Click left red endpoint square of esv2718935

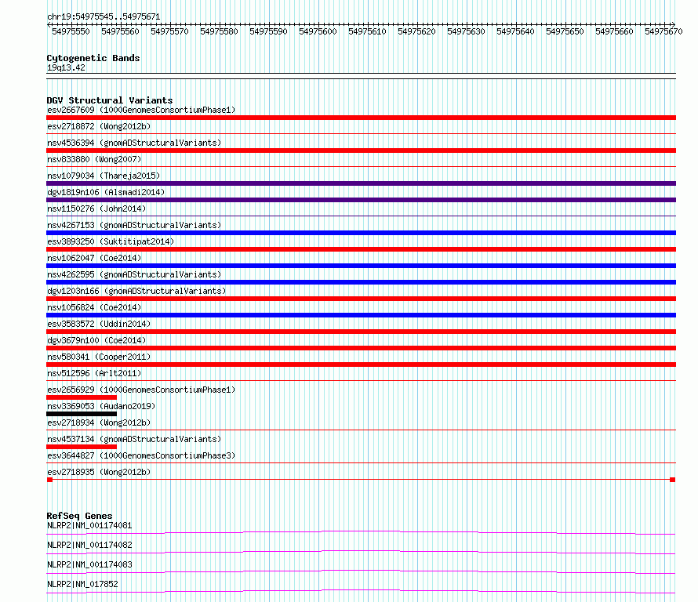(50, 480)
